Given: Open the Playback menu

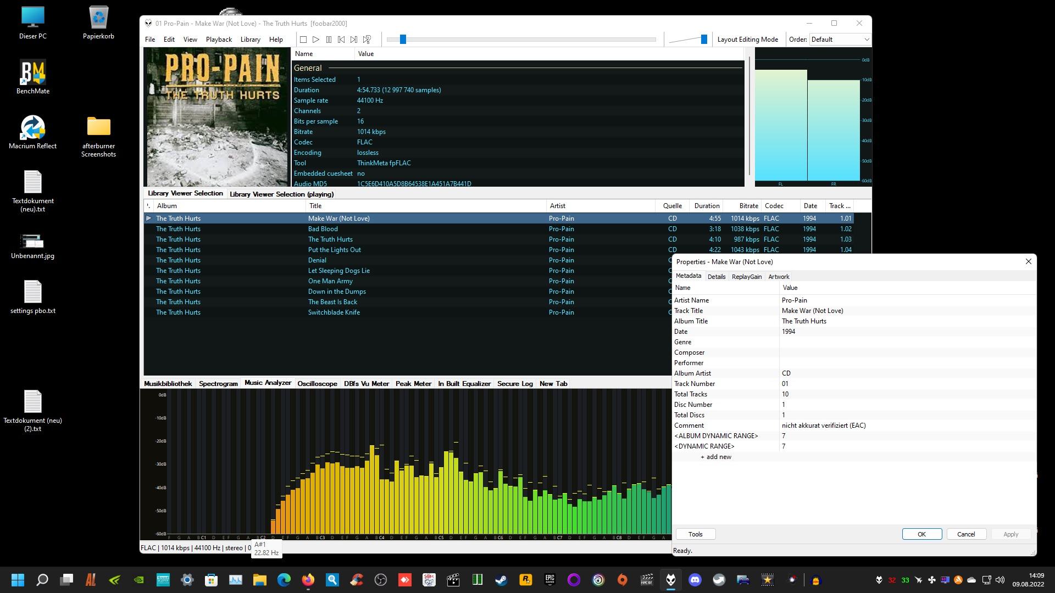Looking at the screenshot, I should point(219,40).
